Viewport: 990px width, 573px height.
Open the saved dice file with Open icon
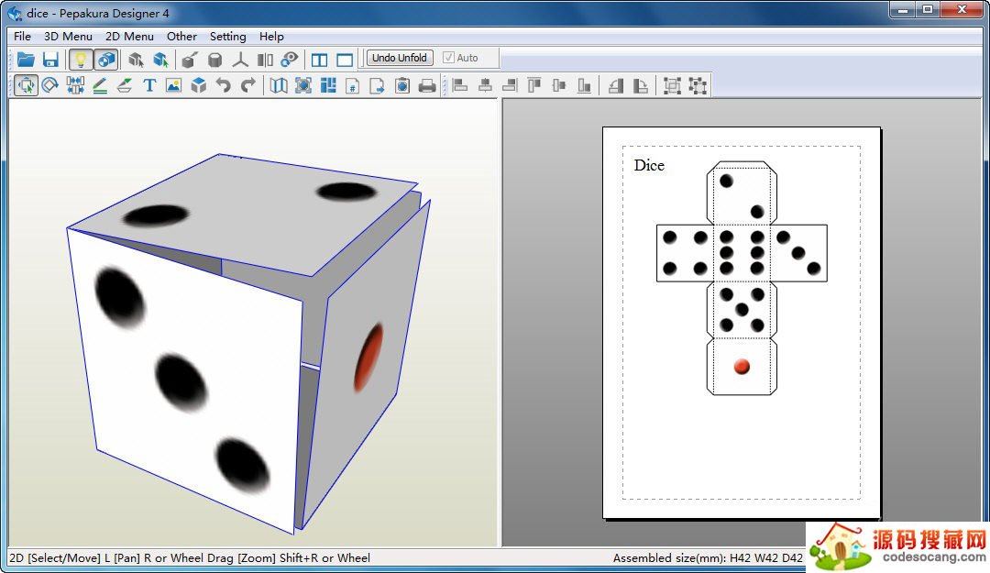[x=26, y=58]
